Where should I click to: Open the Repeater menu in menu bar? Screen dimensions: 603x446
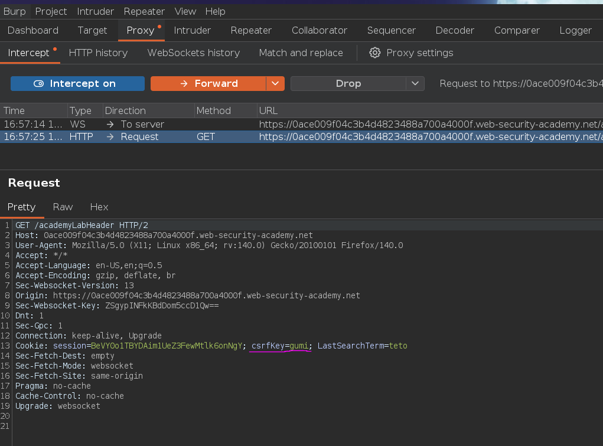pyautogui.click(x=144, y=12)
